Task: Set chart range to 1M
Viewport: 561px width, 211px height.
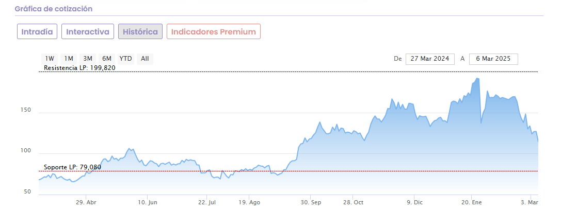Action: [69, 59]
